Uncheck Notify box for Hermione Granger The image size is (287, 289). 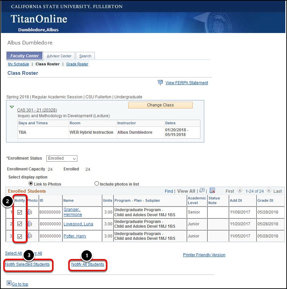click(x=20, y=212)
